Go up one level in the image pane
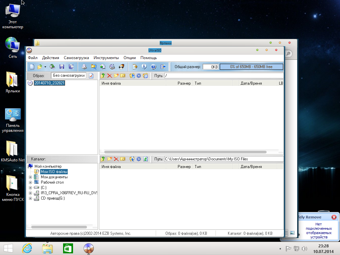This screenshot has width=340, height=255. point(103,76)
